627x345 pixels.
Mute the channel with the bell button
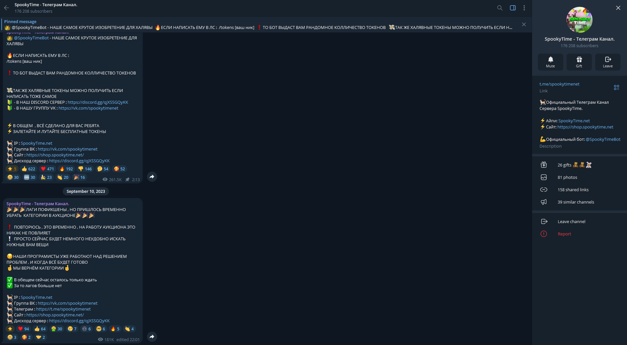pos(551,62)
